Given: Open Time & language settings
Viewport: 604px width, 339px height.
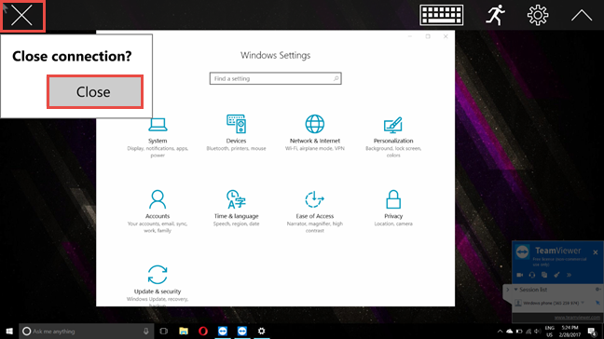Looking at the screenshot, I should tap(236, 208).
